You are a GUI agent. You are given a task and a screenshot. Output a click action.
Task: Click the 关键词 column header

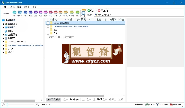tap(113, 20)
